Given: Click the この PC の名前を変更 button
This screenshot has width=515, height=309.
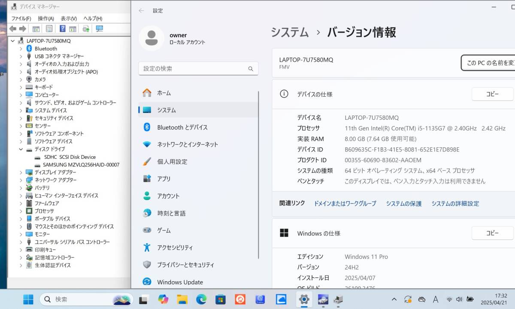Looking at the screenshot, I should (x=488, y=63).
